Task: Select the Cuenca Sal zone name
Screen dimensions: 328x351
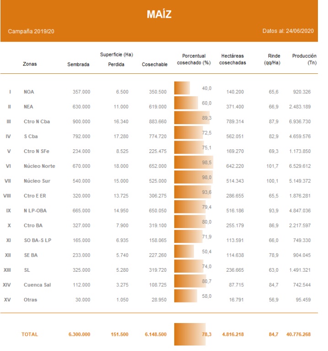Action: pyautogui.click(x=37, y=285)
